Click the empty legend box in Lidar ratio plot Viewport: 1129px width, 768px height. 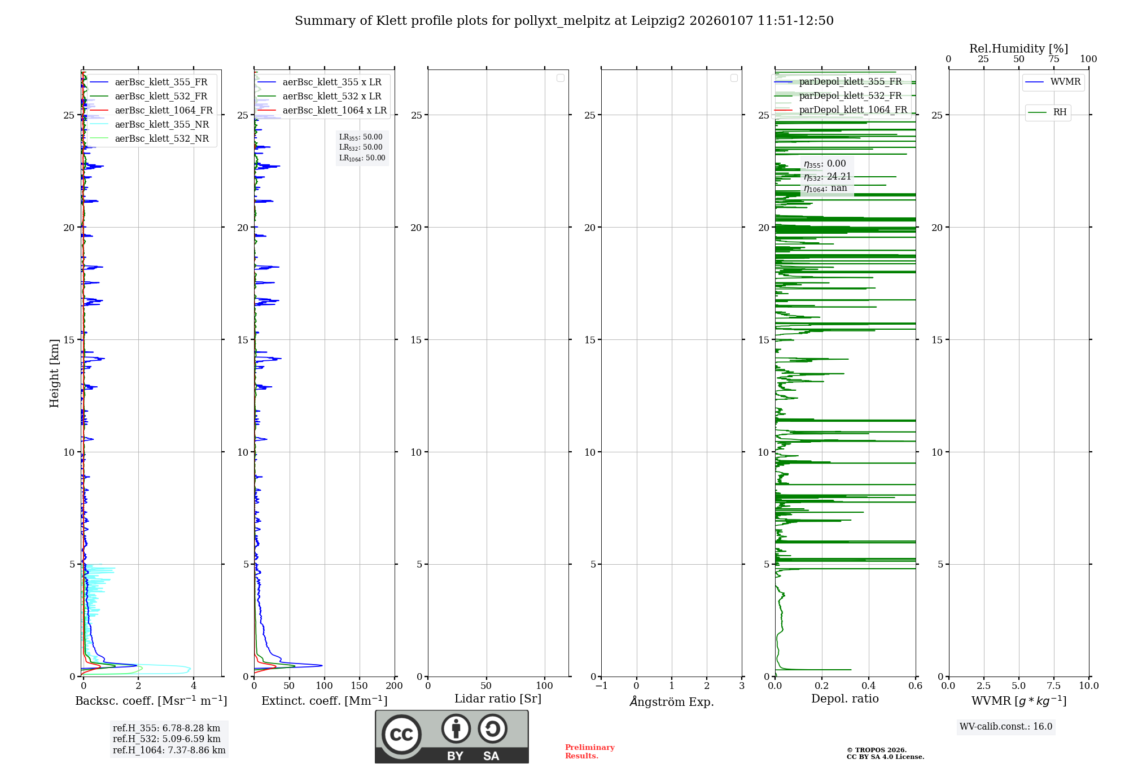point(560,78)
